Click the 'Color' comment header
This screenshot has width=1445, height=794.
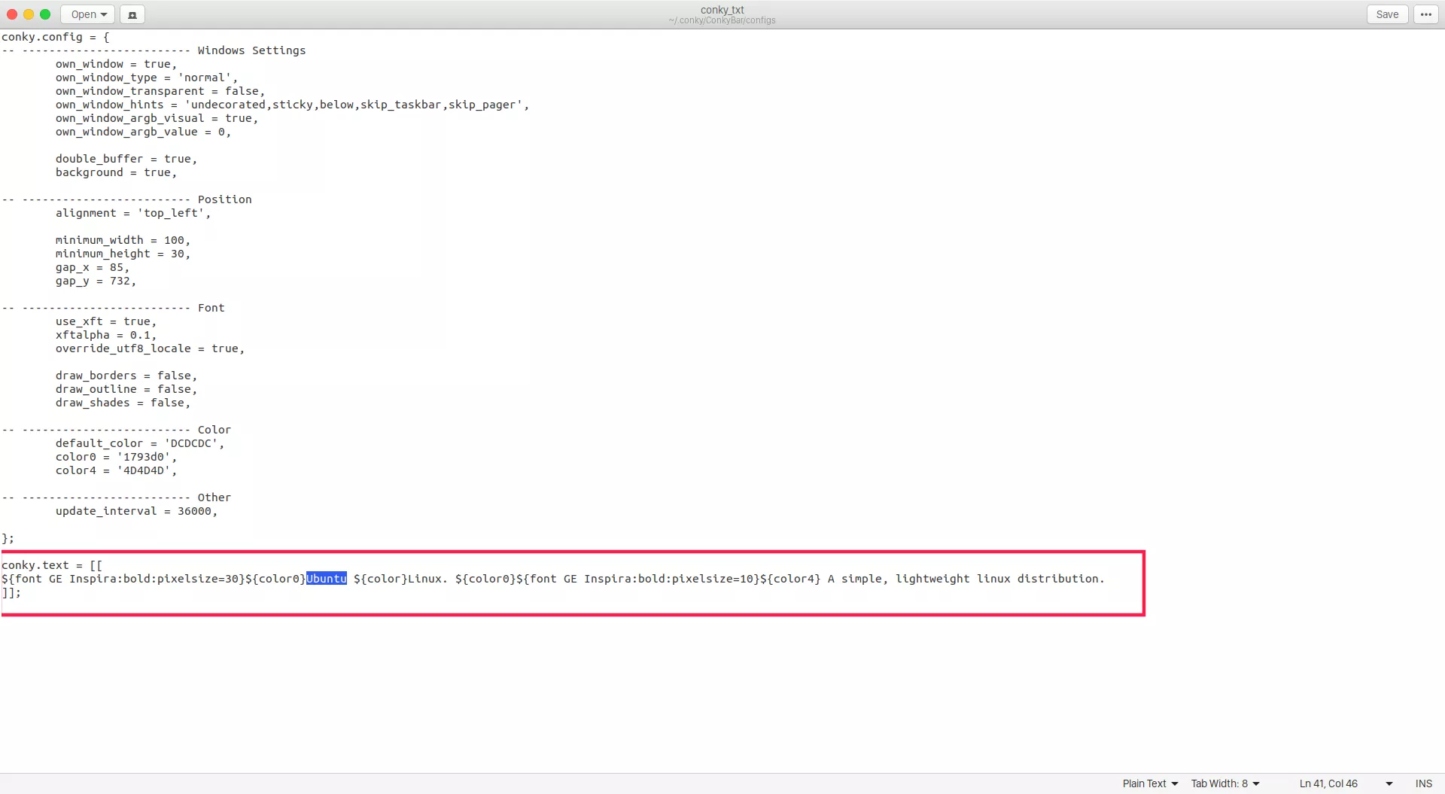[x=214, y=430]
